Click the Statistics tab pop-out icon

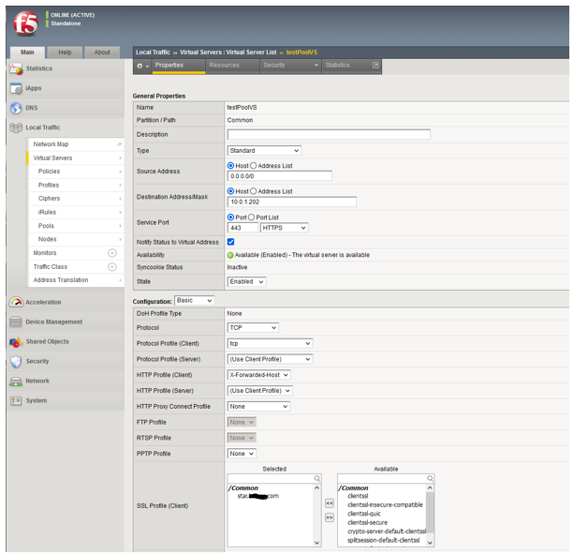pos(375,66)
